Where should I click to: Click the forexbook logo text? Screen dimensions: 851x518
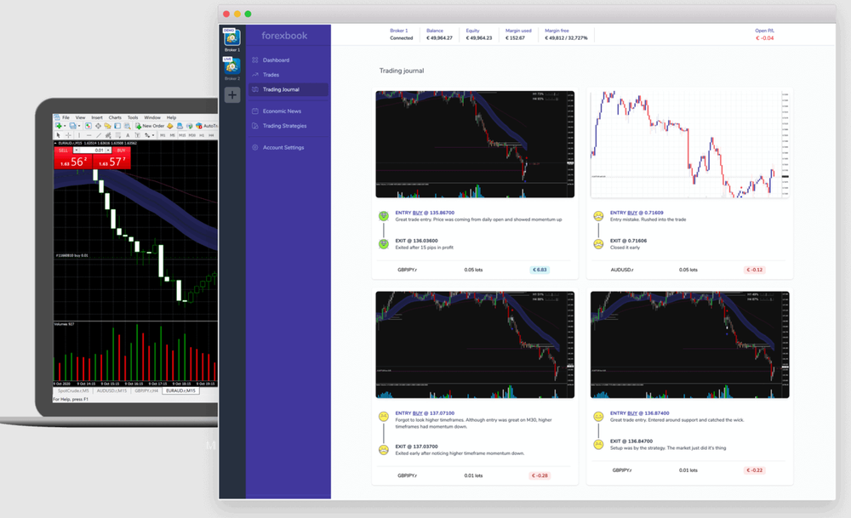tap(284, 36)
